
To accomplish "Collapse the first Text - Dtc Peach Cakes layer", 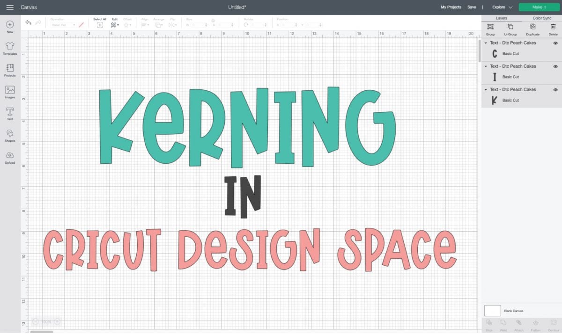I will (486, 43).
